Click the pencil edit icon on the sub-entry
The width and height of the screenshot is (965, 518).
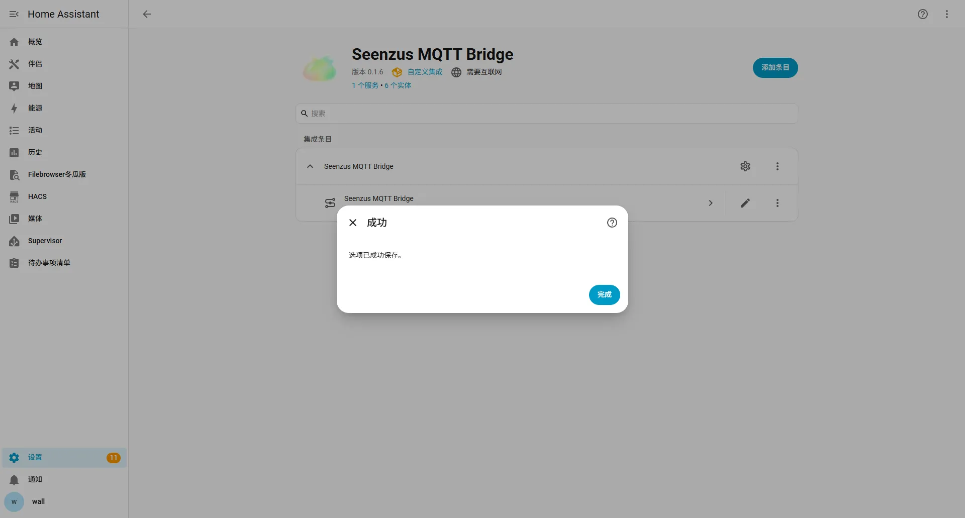[x=745, y=203]
